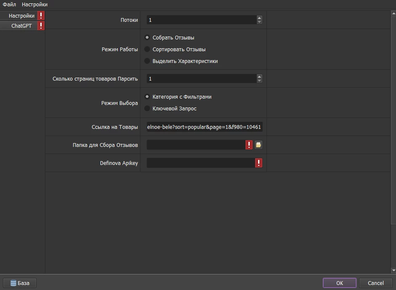Image resolution: width=396 pixels, height=290 pixels.
Task: Click the folder browse icon for reviews folder
Action: [259, 145]
